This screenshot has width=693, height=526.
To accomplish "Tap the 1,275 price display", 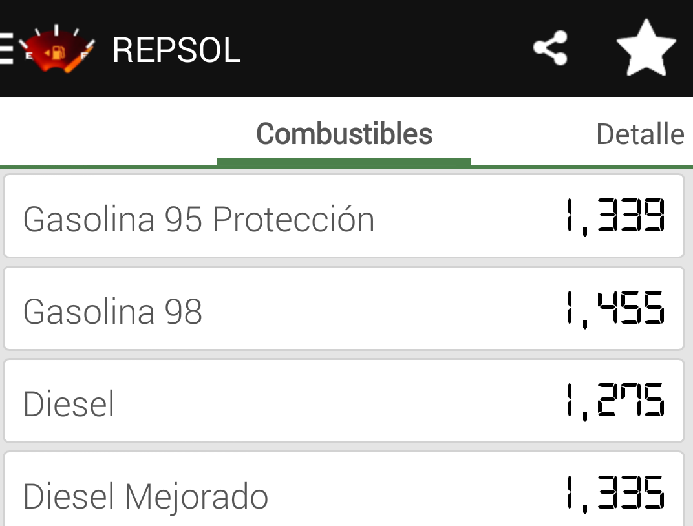I will (x=615, y=401).
